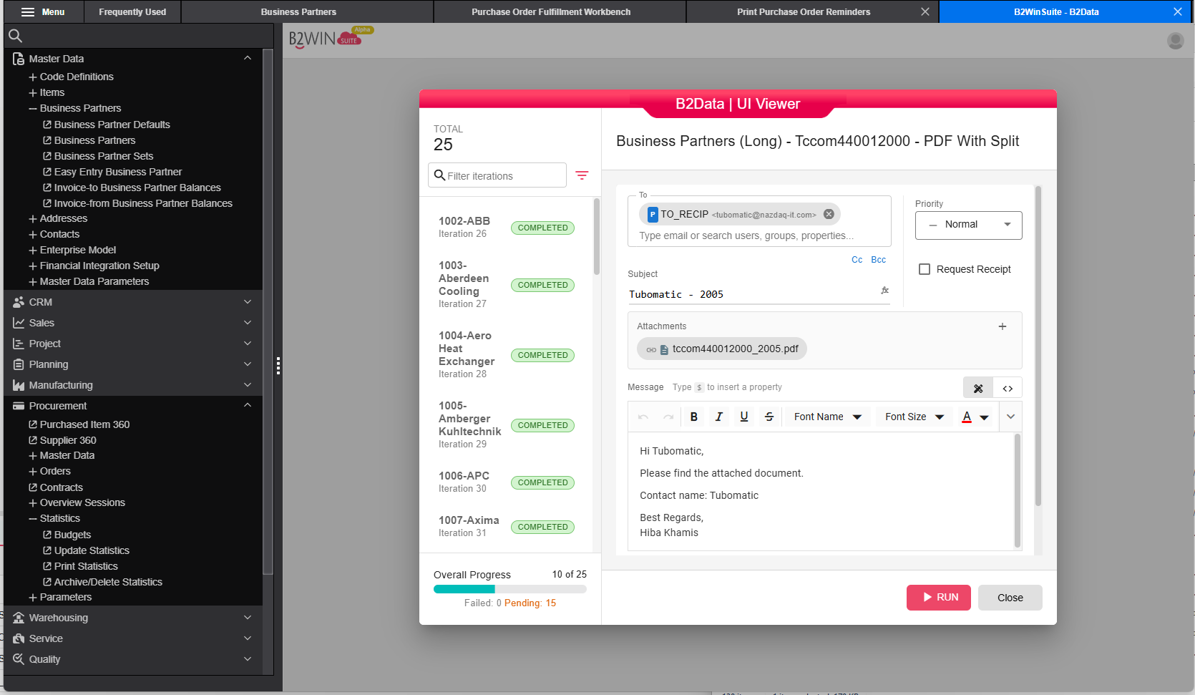Viewport: 1195px width, 695px height.
Task: Select iteration 1006-APC in the list
Action: pyautogui.click(x=507, y=482)
